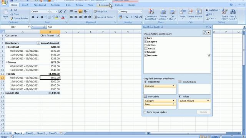Uncheck the Customer field checkbox
The width and height of the screenshot is (246, 138).
pos(145,55)
